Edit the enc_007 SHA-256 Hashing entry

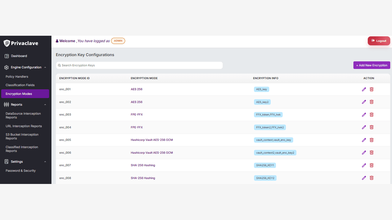click(x=364, y=165)
